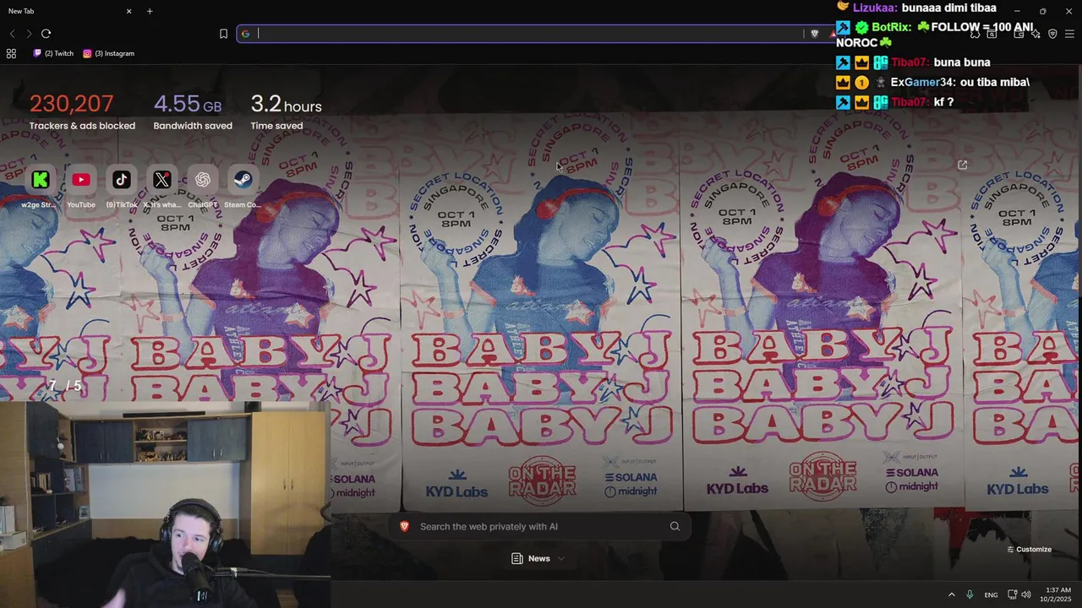The height and width of the screenshot is (608, 1082).
Task: Open the Twitch bookmark
Action: tap(53, 53)
